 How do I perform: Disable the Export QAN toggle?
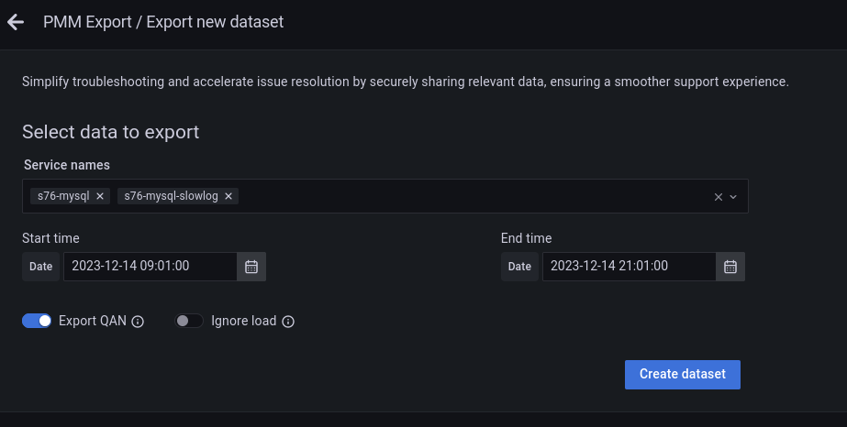coord(37,321)
